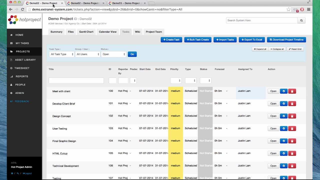Go to My Tasks in sidebar

point(22,43)
